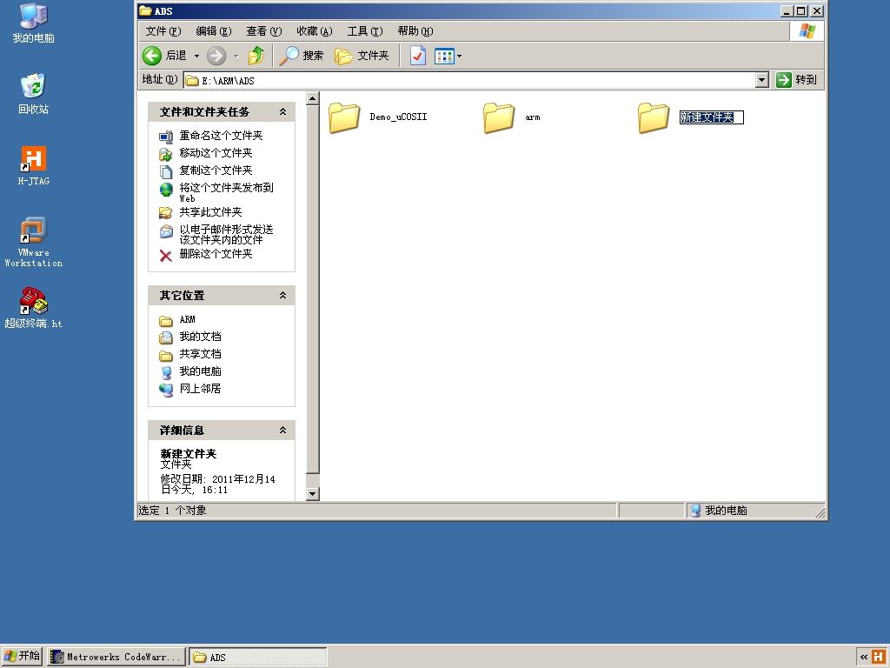
Task: Click 删除这个文件夹 task link
Action: pyautogui.click(x=216, y=254)
